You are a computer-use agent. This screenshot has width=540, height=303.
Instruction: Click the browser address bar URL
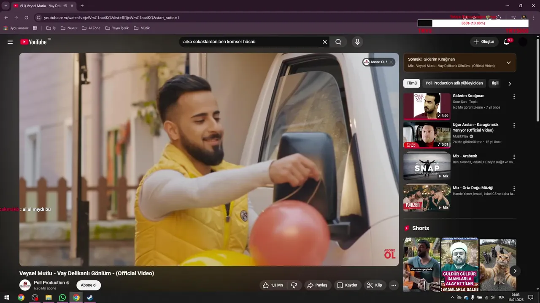[x=111, y=18]
